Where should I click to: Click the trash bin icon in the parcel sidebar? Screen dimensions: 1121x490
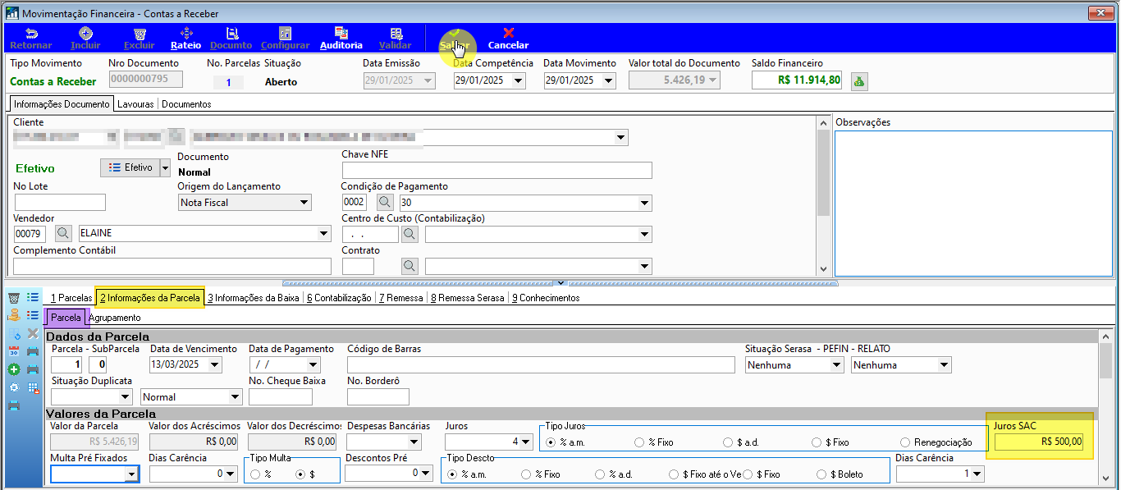(x=13, y=298)
